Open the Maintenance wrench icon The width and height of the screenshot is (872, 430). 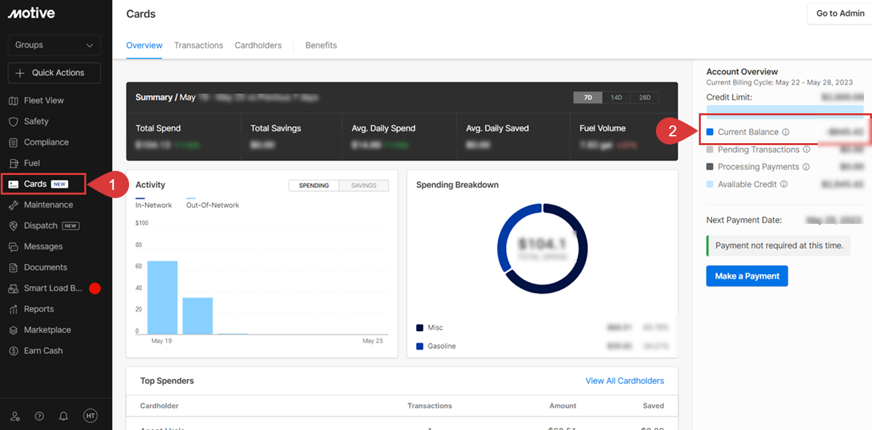point(14,205)
